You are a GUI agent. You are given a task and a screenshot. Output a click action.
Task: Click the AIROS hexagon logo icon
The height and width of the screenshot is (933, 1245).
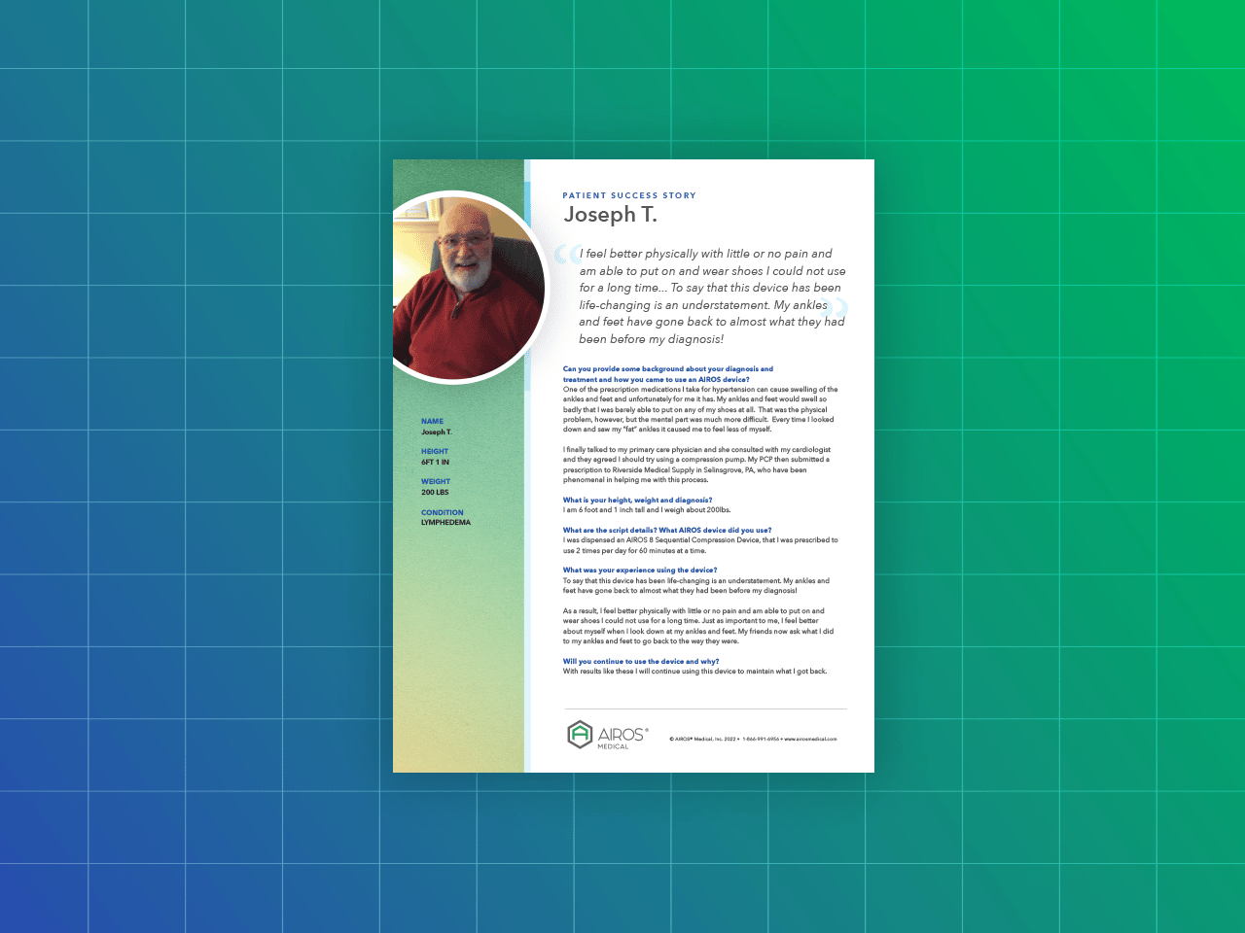pos(580,735)
